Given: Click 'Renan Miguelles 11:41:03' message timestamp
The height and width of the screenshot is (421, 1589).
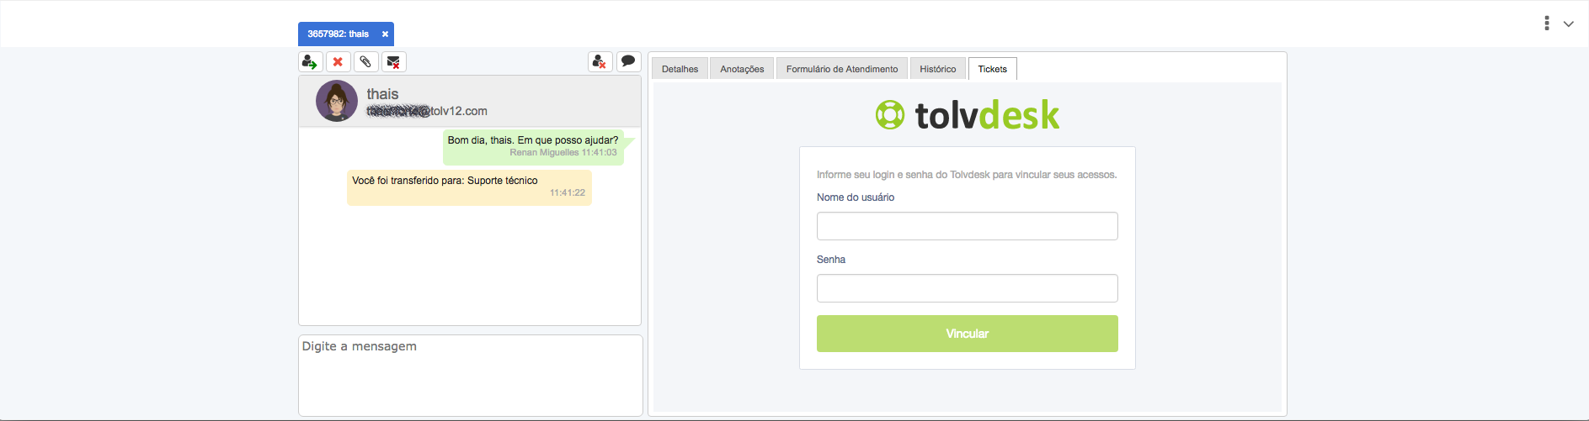Looking at the screenshot, I should [x=563, y=153].
